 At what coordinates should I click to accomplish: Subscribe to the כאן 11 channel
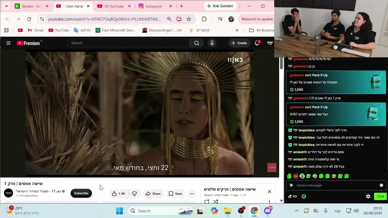(x=81, y=193)
